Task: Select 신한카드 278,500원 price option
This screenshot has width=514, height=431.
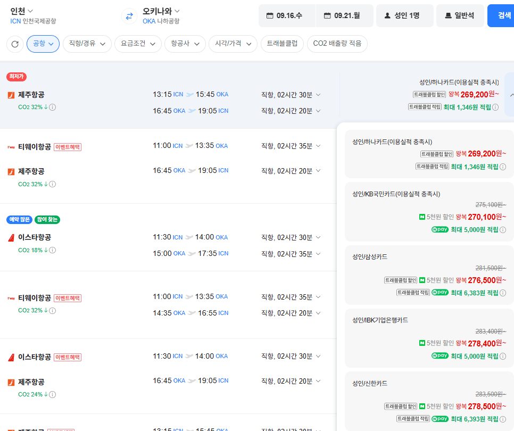Action: tap(429, 401)
